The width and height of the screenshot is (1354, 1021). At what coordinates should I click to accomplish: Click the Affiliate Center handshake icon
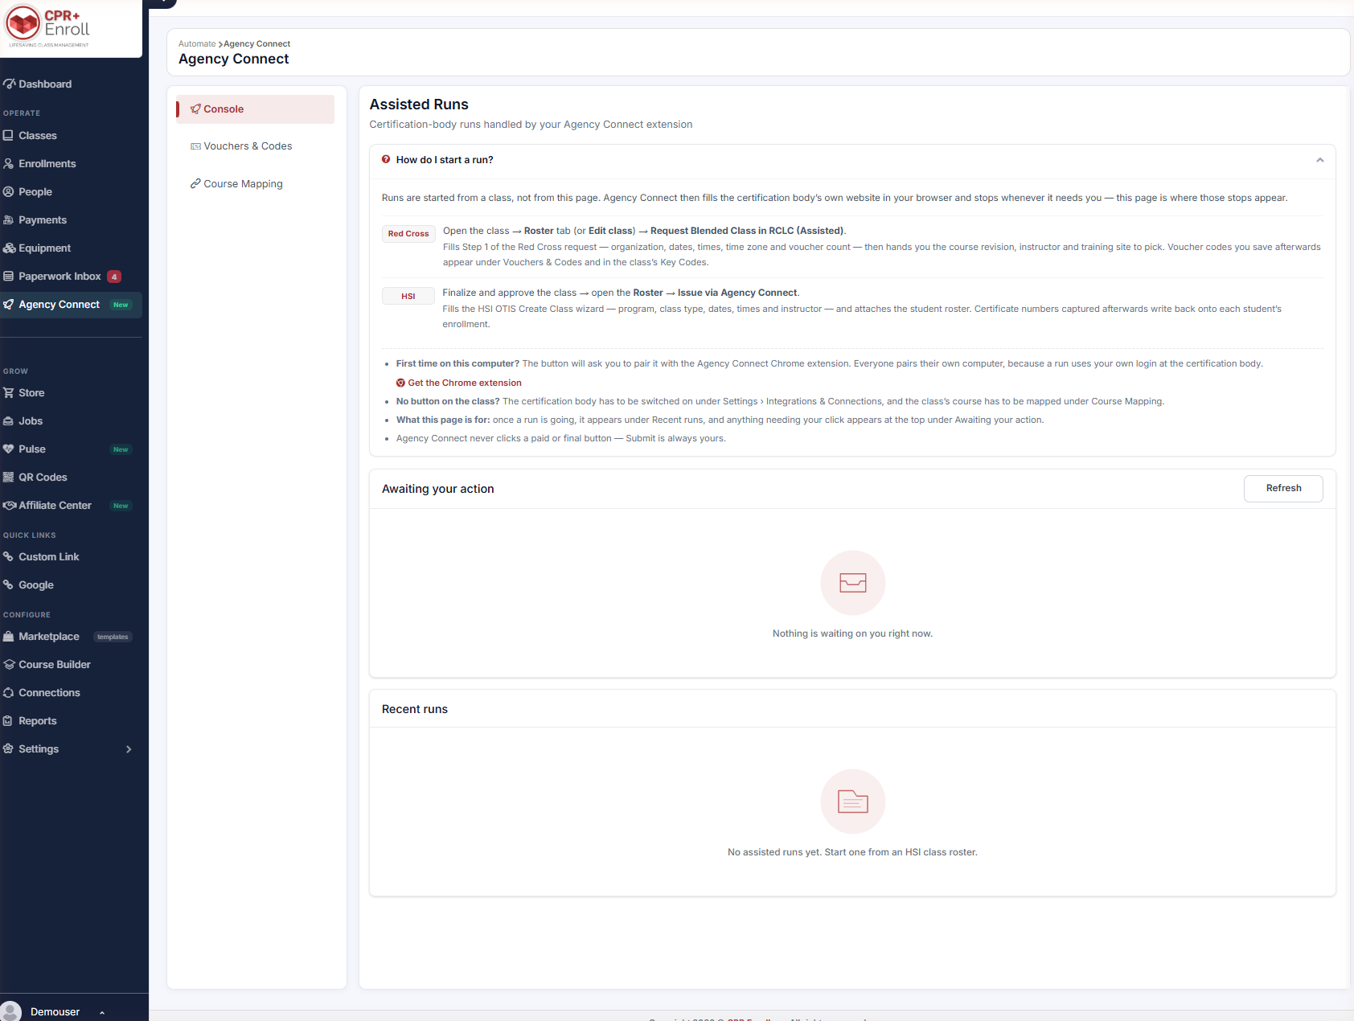click(x=9, y=505)
